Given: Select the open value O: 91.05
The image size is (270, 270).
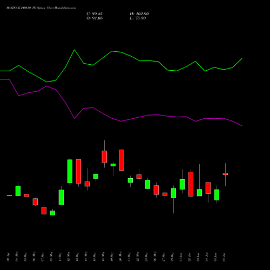Looking at the screenshot, I should tap(94, 18).
